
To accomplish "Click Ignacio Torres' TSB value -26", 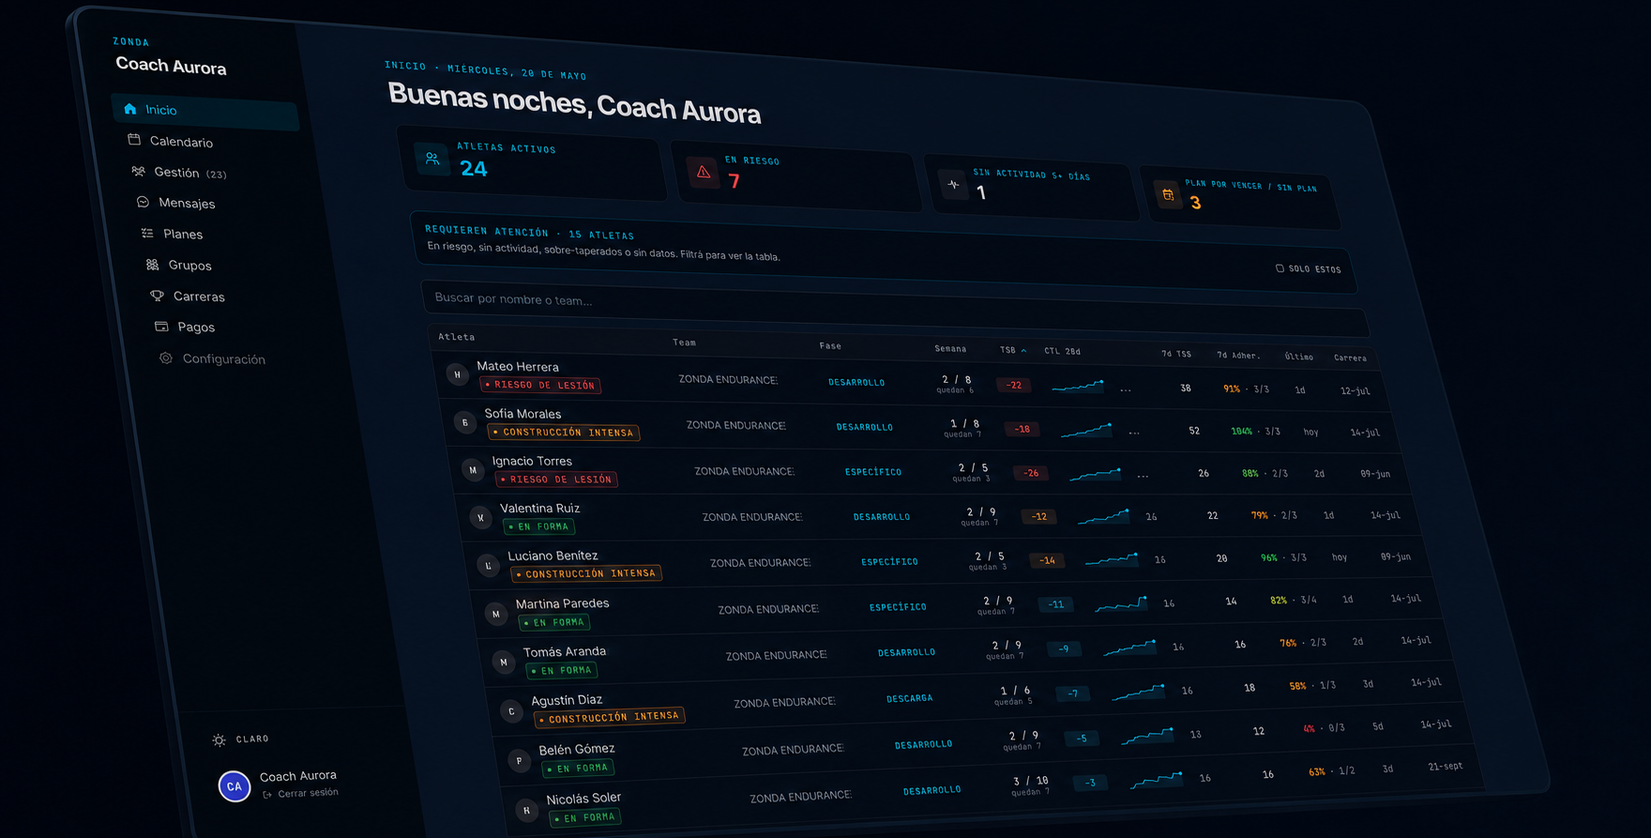I will [x=1031, y=473].
